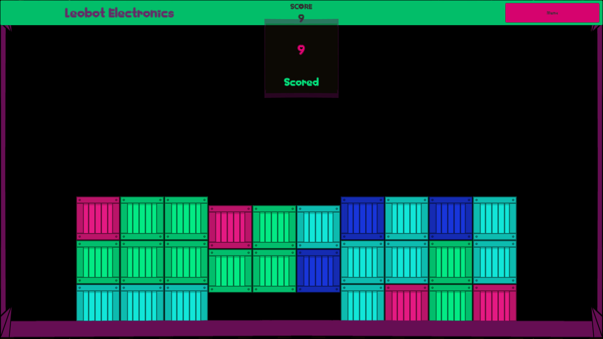Click the green crate beside the top-left pink crate

tap(142, 218)
